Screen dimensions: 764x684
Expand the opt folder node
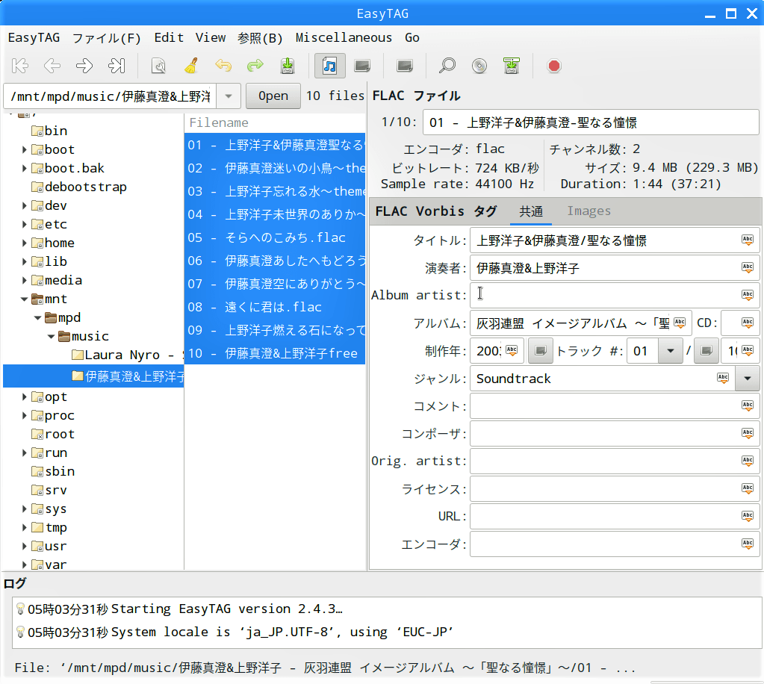[x=24, y=397]
